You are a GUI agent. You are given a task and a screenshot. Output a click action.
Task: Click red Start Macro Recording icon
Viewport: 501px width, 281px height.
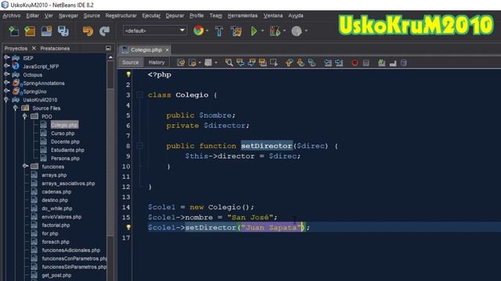point(355,62)
